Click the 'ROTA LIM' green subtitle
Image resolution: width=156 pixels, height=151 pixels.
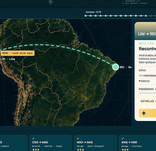[146, 43]
